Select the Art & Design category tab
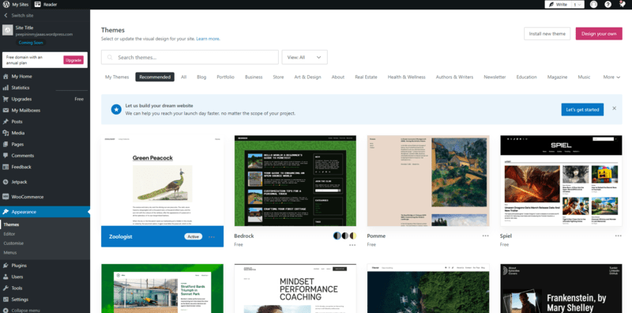Screen dimensions: 632x313 coord(307,77)
